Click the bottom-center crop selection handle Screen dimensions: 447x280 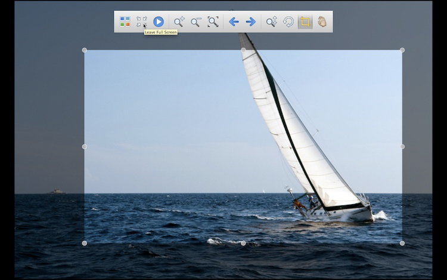[243, 243]
